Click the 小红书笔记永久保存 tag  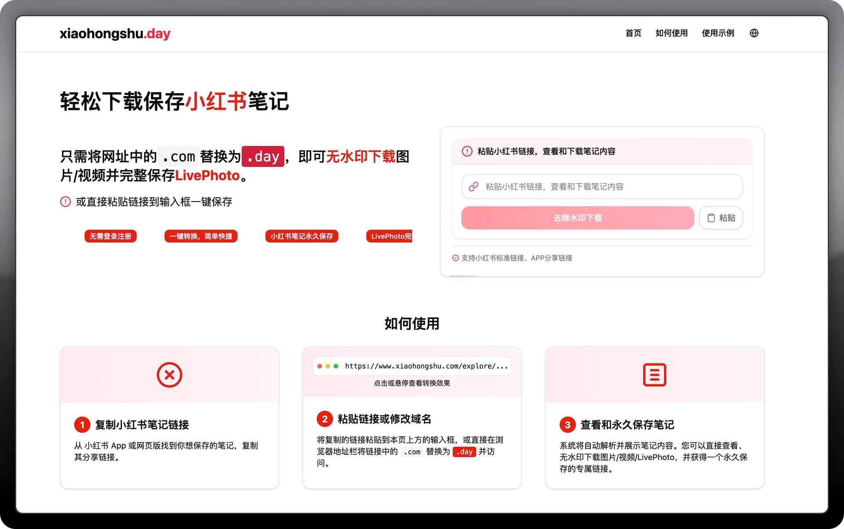click(x=302, y=236)
